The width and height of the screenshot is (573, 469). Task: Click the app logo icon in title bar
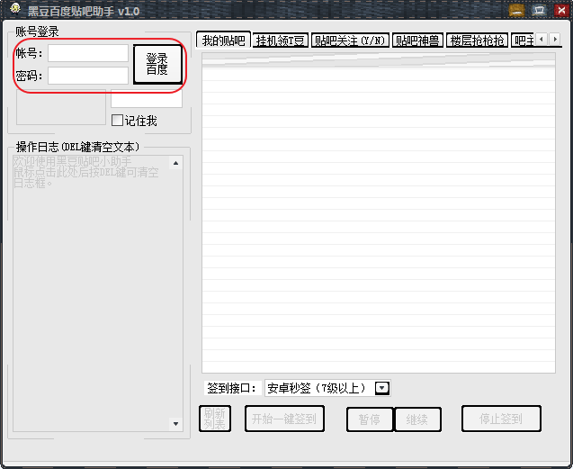click(15, 8)
